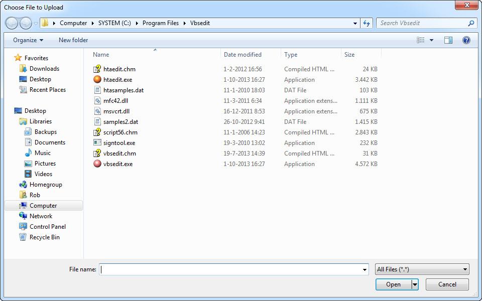Image resolution: width=482 pixels, height=301 pixels.
Task: Open the help question mark button
Action: [466, 40]
